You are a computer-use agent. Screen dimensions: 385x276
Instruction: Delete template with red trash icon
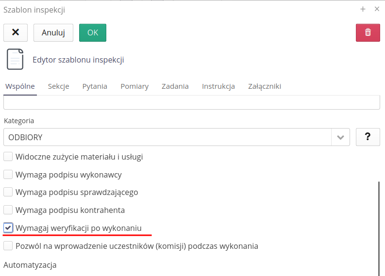pos(368,32)
